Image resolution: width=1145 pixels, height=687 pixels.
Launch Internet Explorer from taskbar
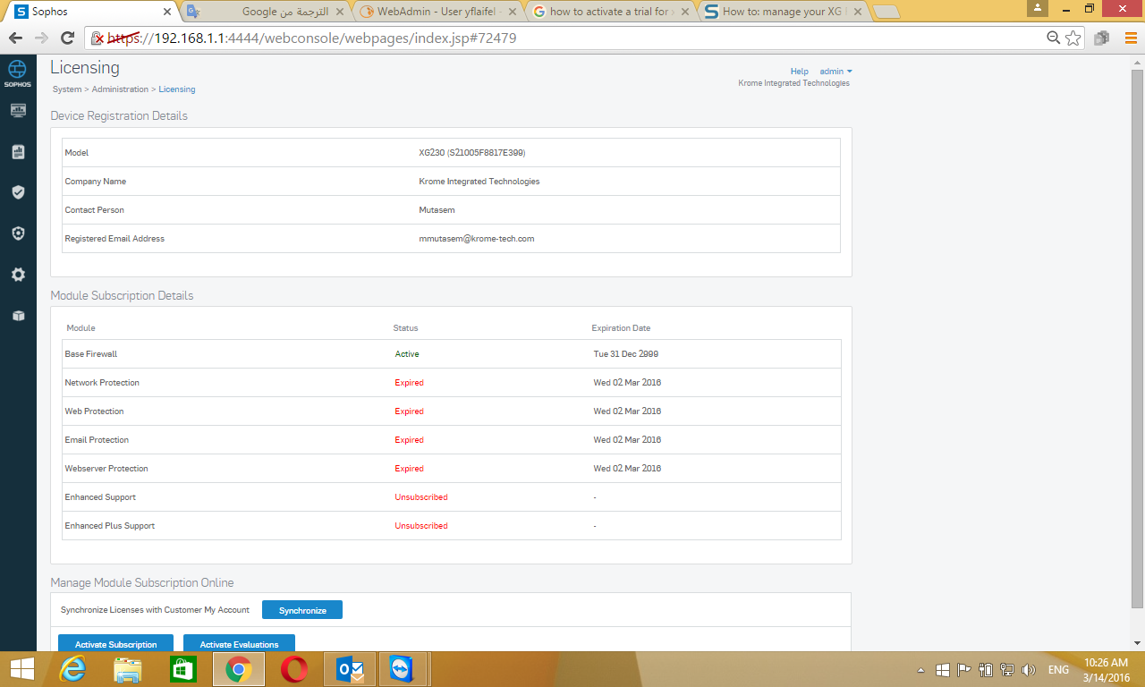(x=72, y=669)
